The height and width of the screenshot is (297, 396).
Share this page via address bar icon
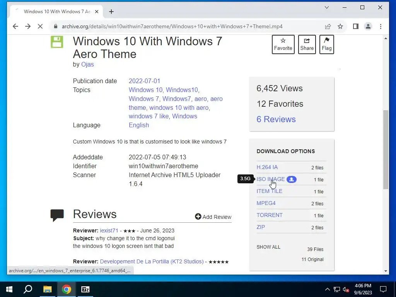tap(328, 26)
